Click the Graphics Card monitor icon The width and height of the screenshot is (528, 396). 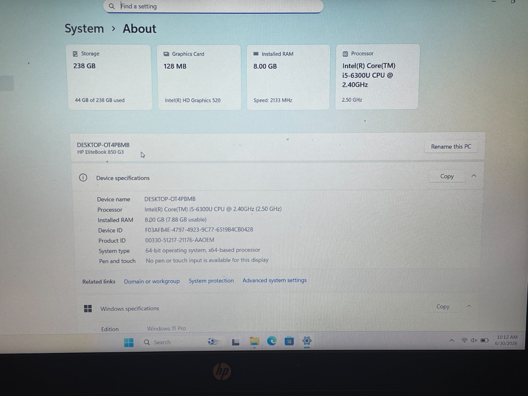pos(166,54)
